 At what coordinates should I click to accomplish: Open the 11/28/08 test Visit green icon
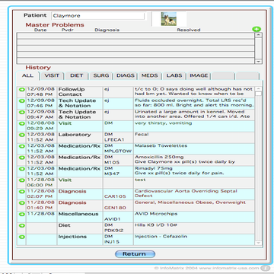pos(22,180)
